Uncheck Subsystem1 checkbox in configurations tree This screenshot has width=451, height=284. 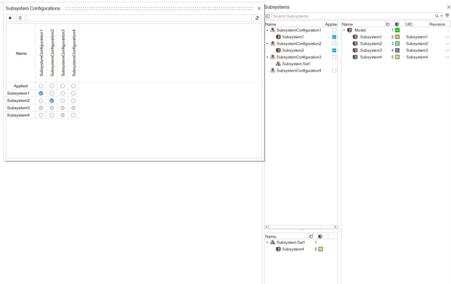tap(334, 37)
